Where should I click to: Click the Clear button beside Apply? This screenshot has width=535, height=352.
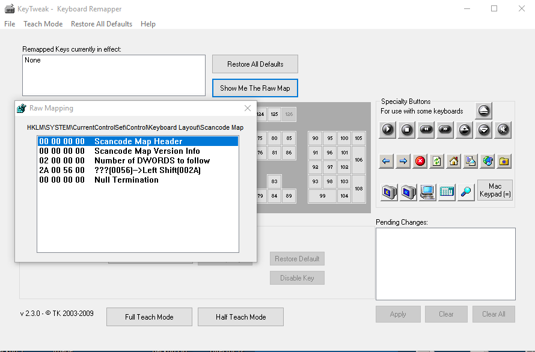(446, 314)
